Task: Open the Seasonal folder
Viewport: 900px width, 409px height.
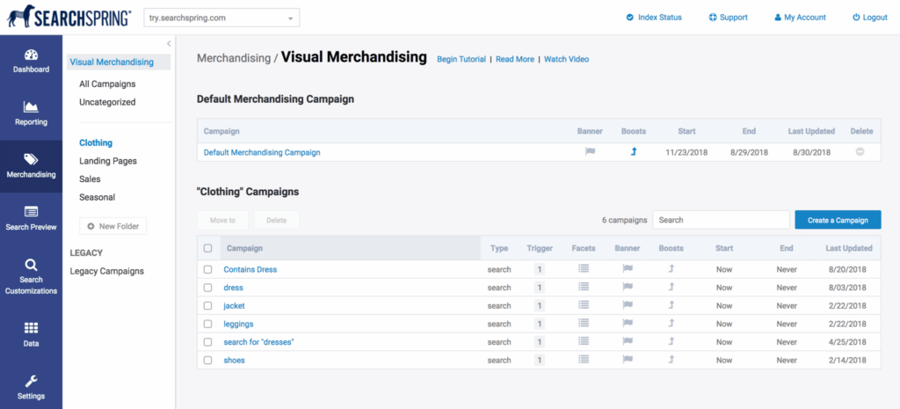Action: (97, 197)
